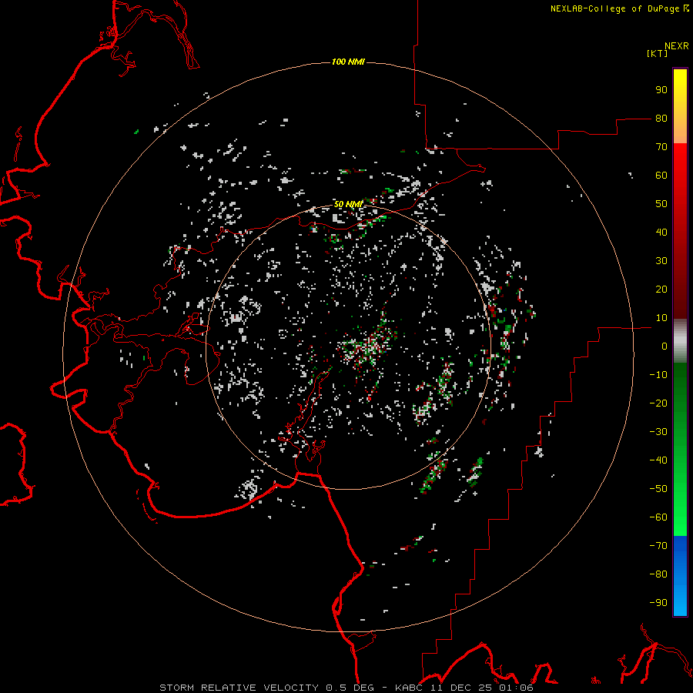
Task: Click the 0 knot scale label
Action: [665, 346]
